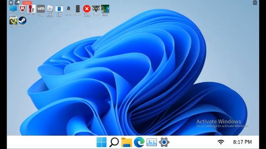Select the red X desktop icon
Viewport: 266px width, 149px height.
tap(87, 9)
